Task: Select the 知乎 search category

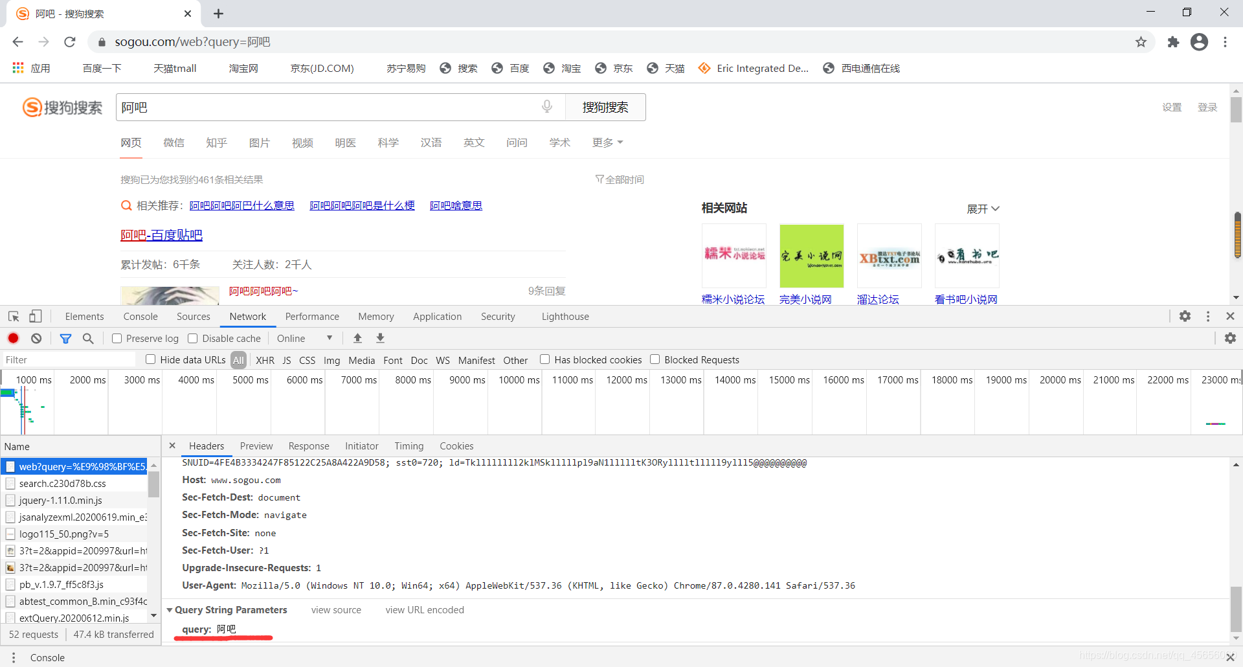Action: [x=216, y=142]
